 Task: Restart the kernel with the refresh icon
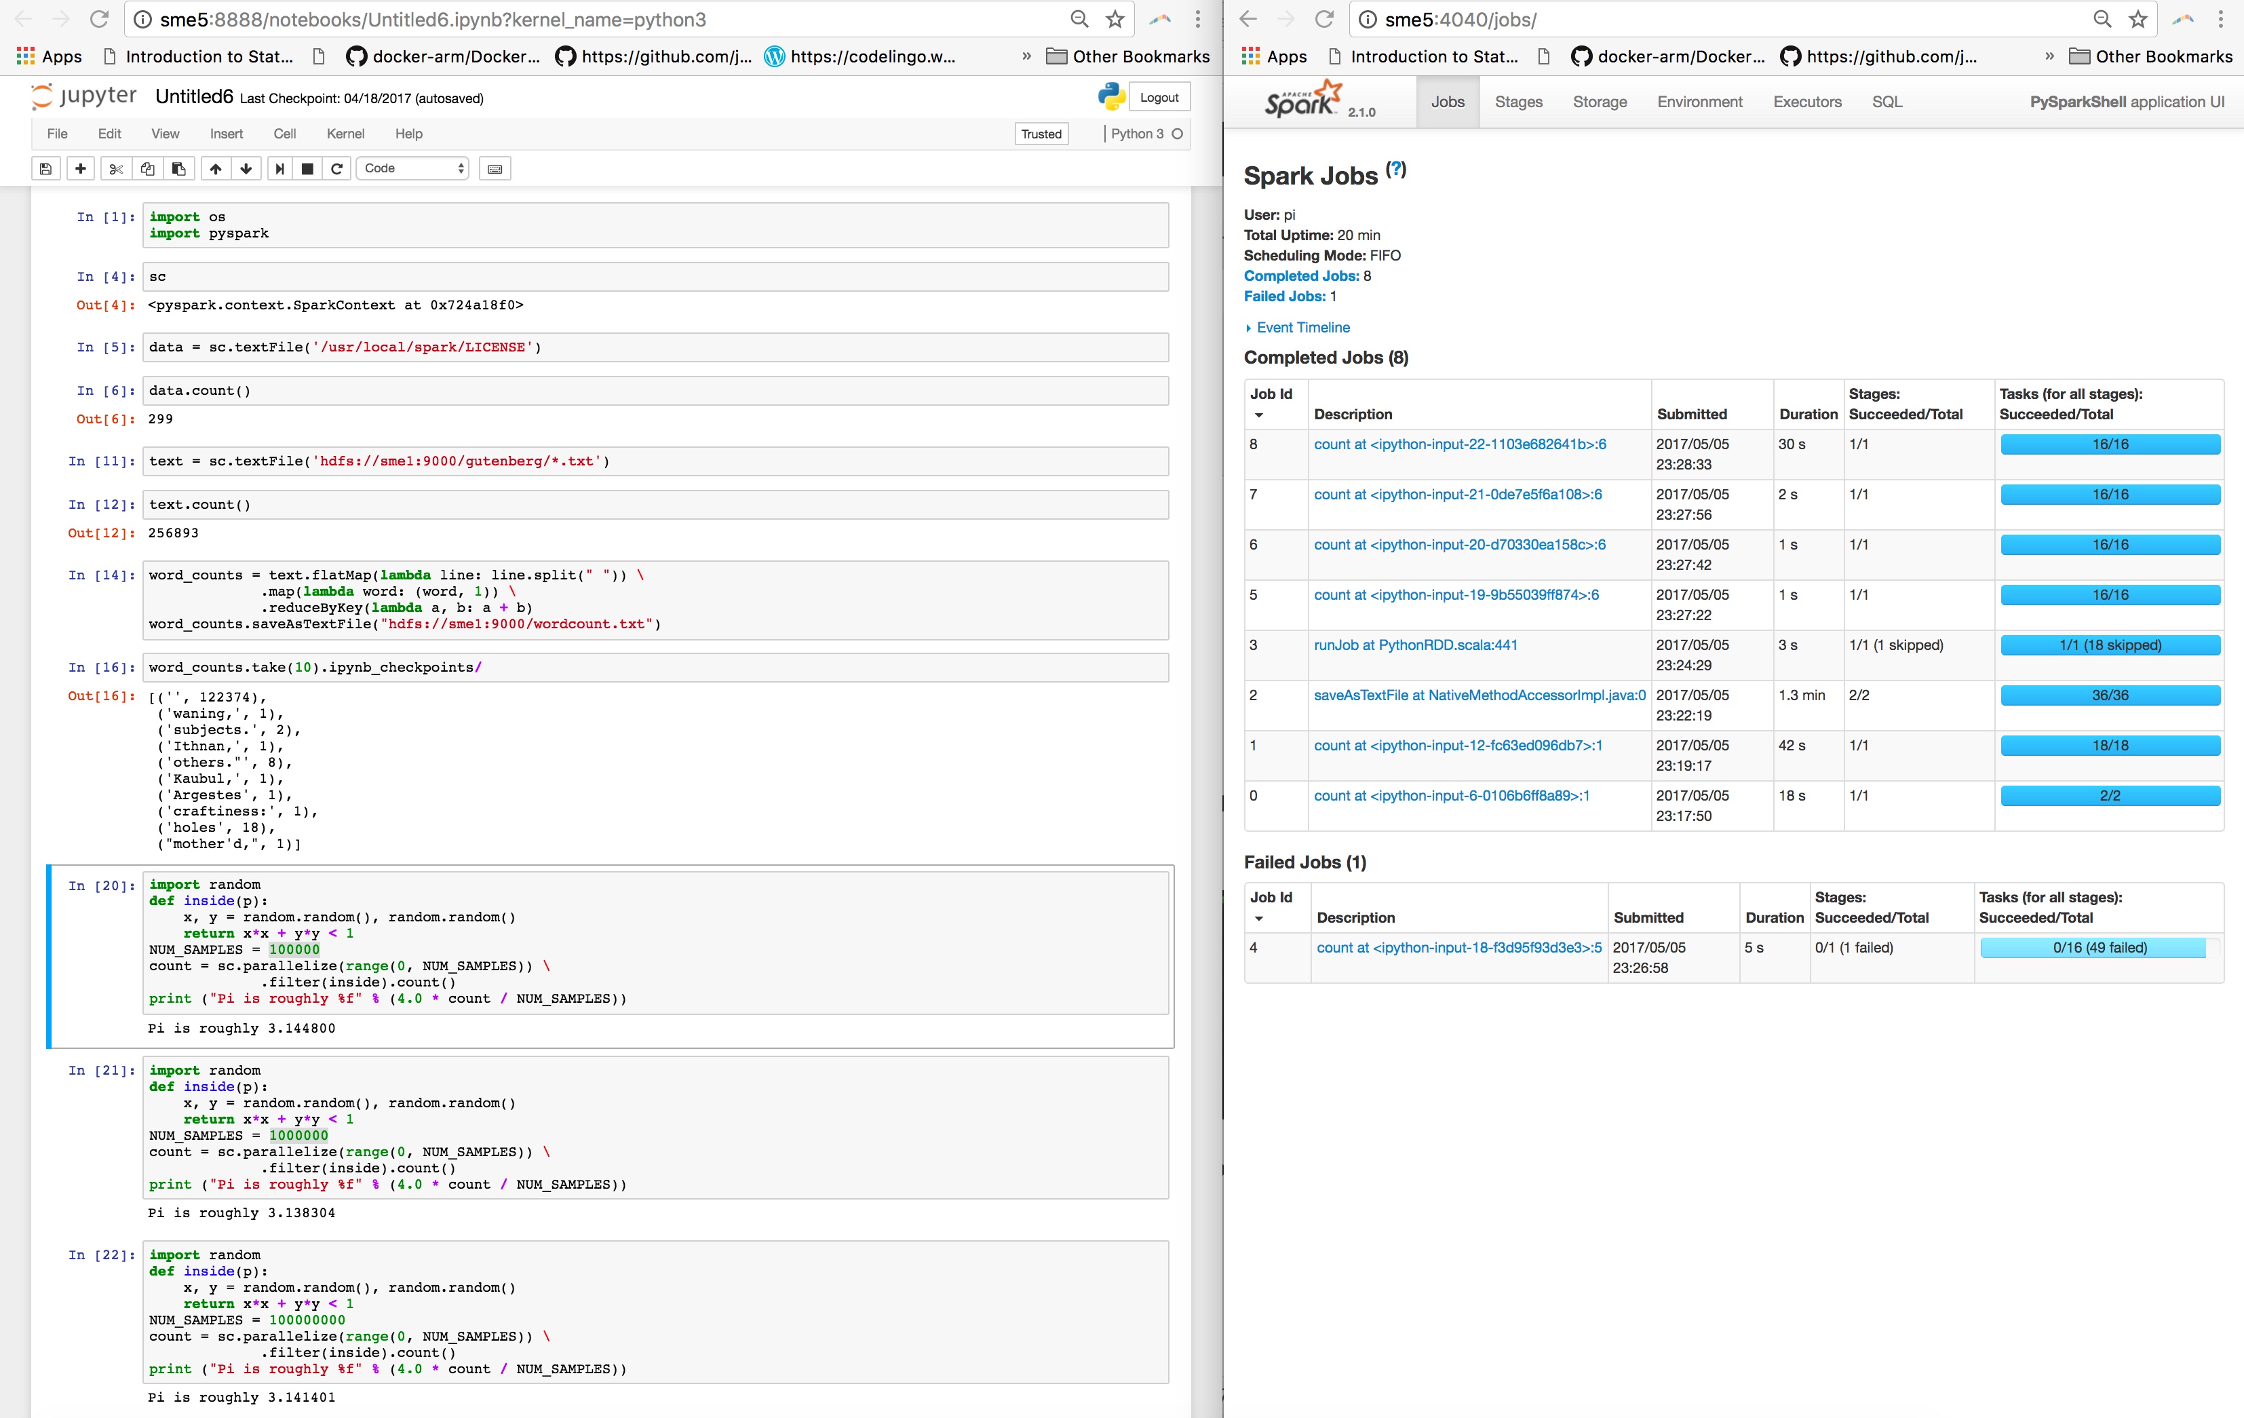(x=336, y=169)
